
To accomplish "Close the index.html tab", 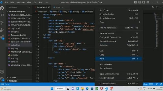I will (49, 7).
